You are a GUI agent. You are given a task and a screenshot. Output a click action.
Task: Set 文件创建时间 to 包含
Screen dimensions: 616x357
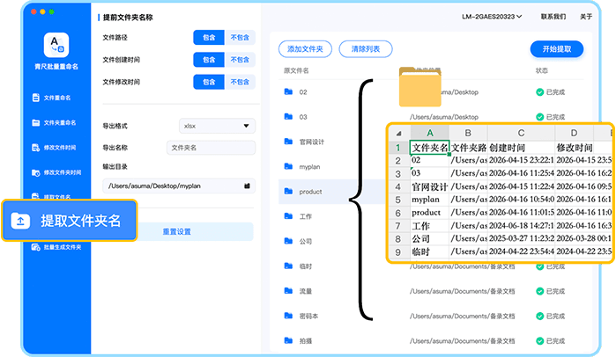tap(208, 60)
